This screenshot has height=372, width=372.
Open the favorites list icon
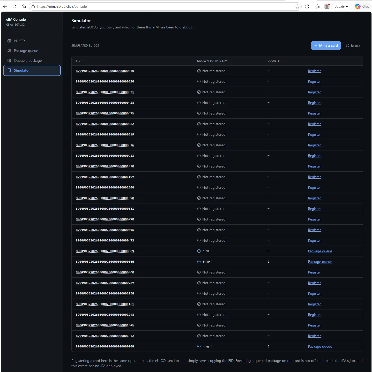[317, 6]
